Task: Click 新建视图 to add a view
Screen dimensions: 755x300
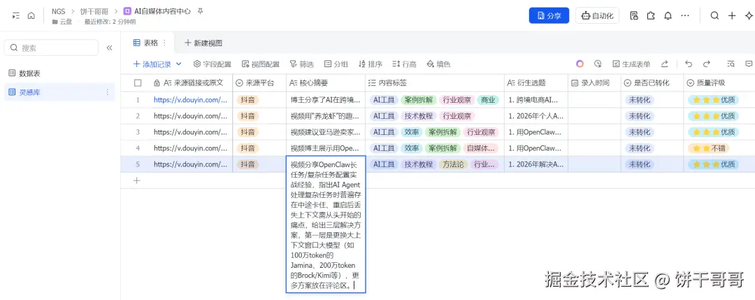Action: pos(203,43)
